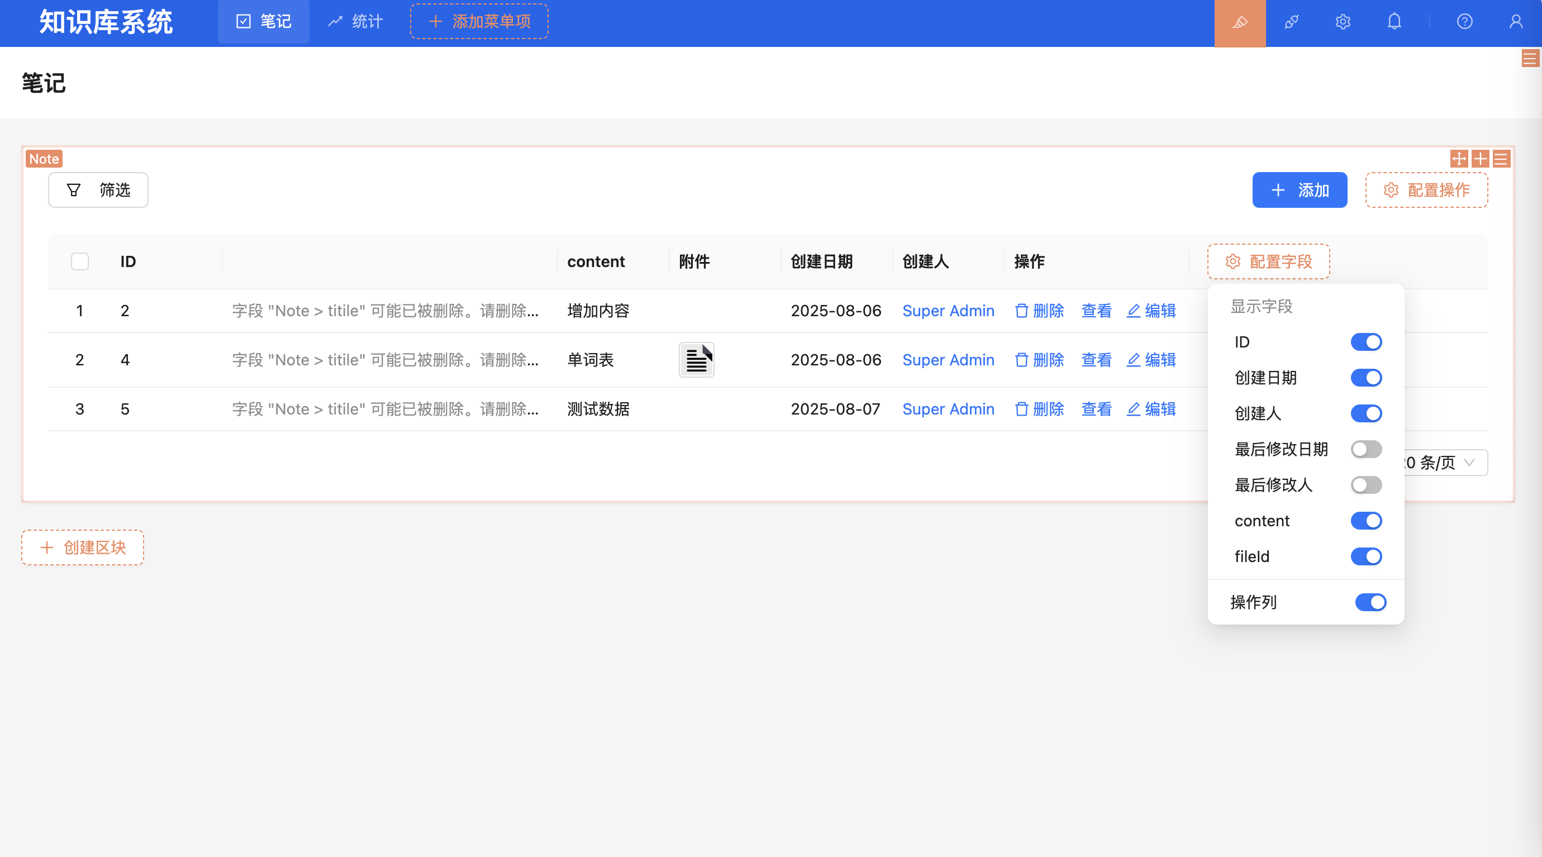1542x857 pixels.
Task: Tick the select-all checkbox in table header
Action: click(79, 261)
